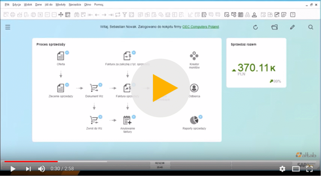This screenshot has width=321, height=176.
Task: Click the next record arrow toolbar icon
Action: coord(104,15)
